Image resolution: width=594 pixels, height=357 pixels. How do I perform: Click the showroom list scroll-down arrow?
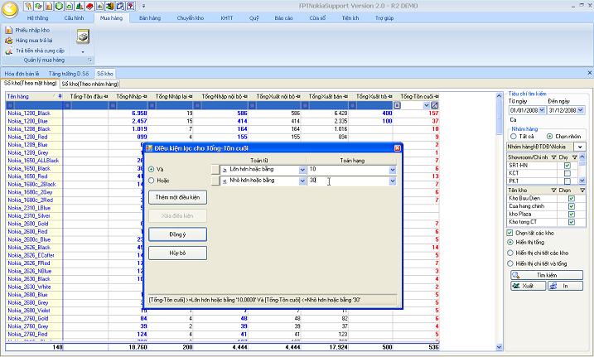pos(582,181)
